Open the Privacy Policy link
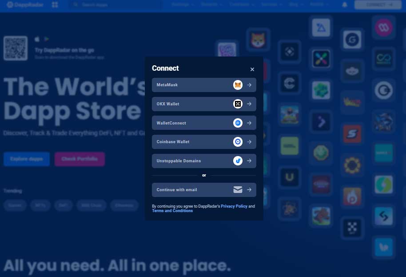Viewport: 406px width, 277px height. (x=234, y=206)
